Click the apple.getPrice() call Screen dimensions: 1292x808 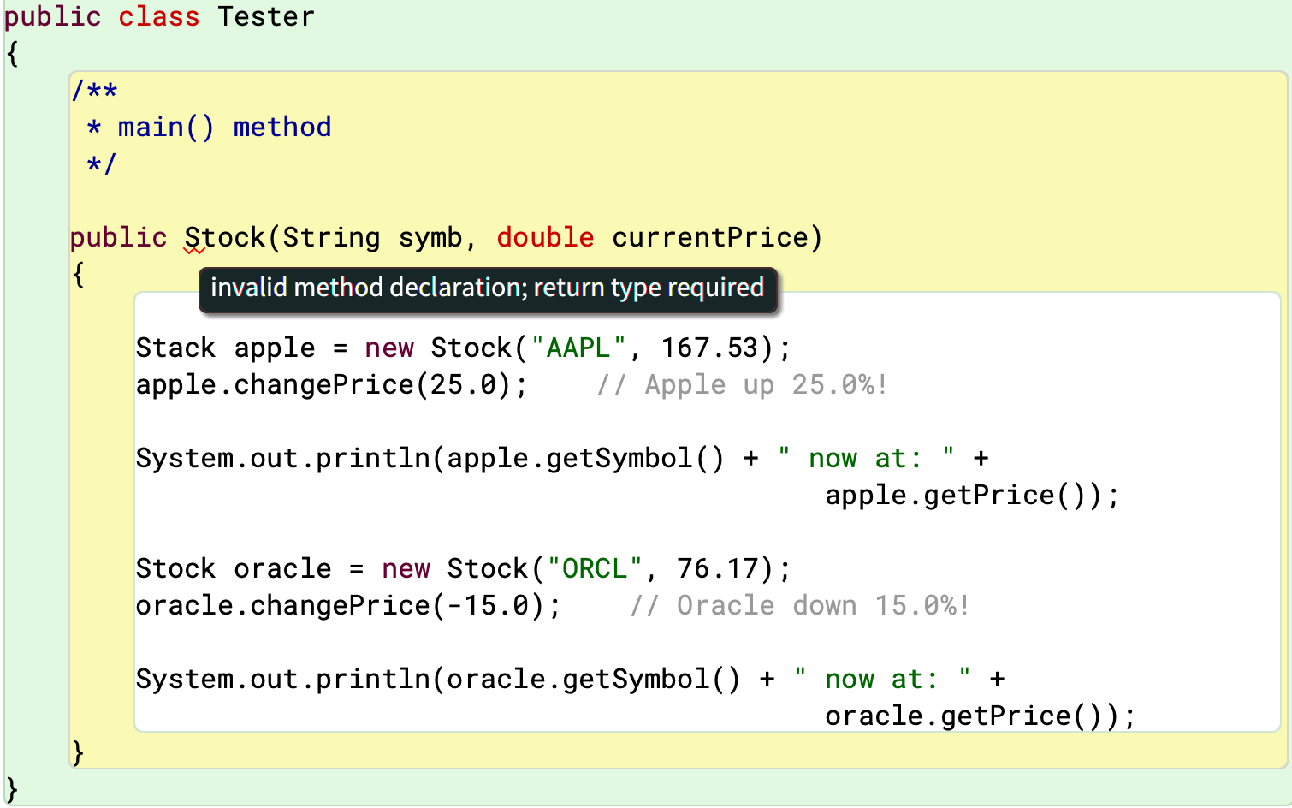click(958, 495)
